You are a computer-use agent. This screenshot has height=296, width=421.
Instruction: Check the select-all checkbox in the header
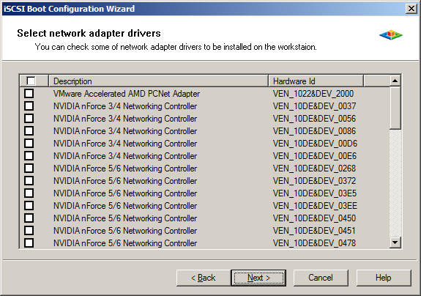pos(31,81)
